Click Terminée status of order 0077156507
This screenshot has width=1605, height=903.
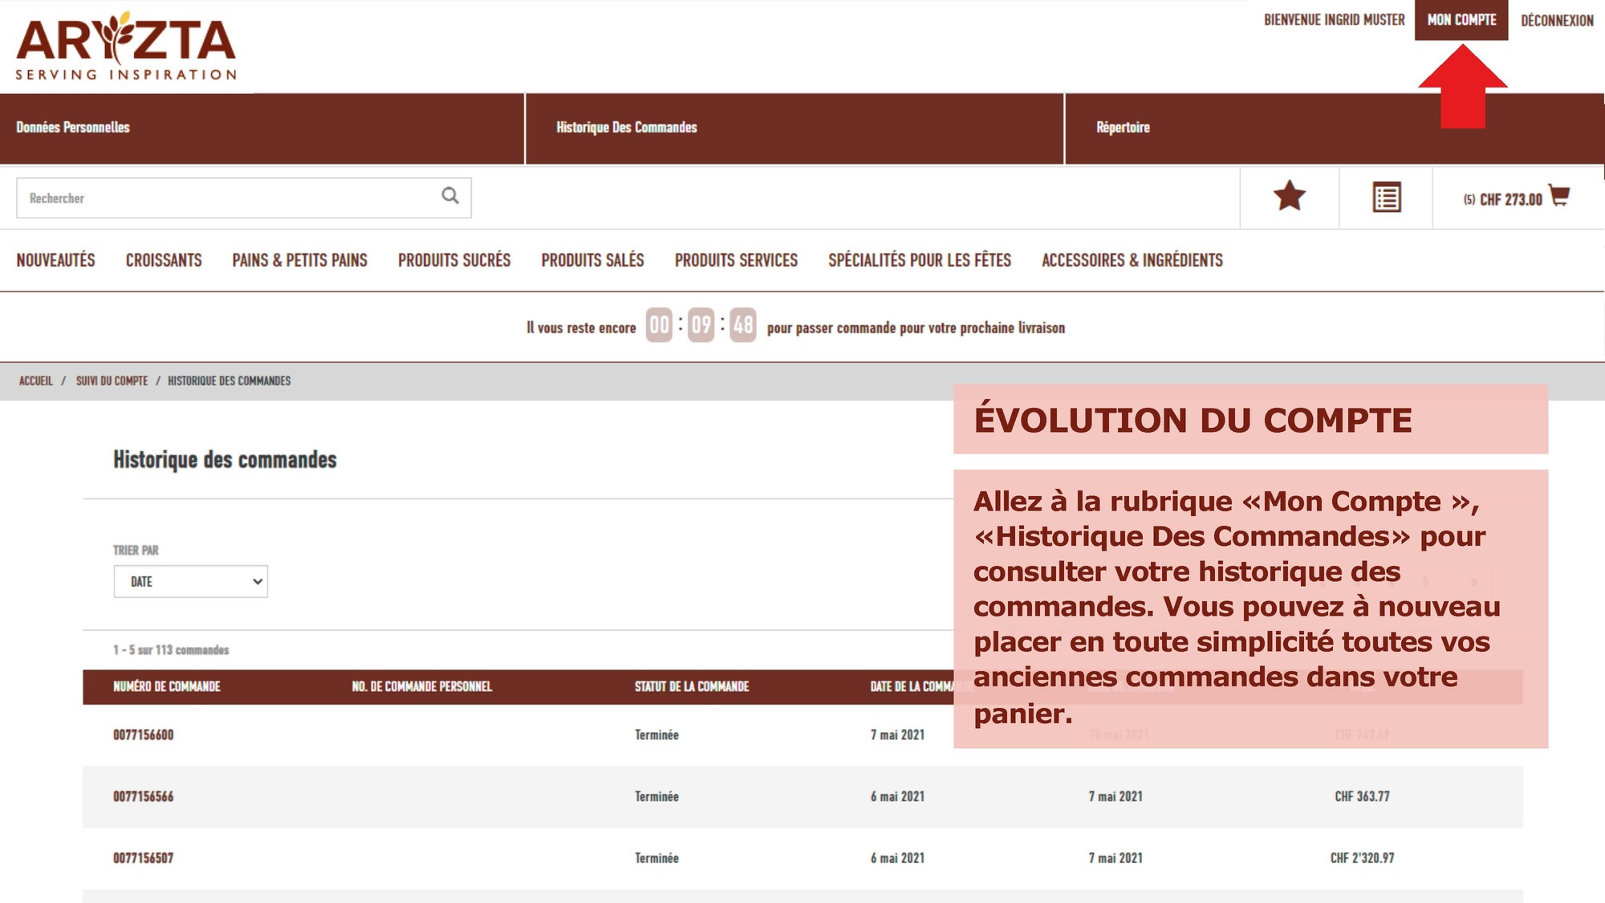[x=656, y=858]
